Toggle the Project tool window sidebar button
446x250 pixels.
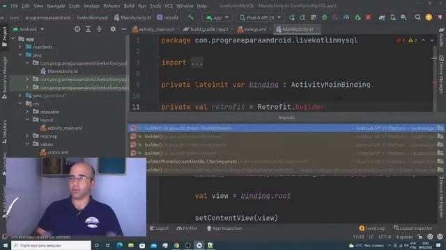[x=5, y=37]
